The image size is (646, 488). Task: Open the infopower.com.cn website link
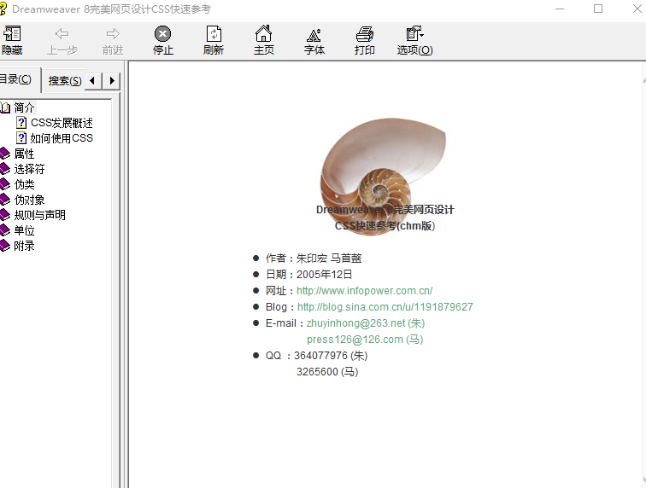click(x=364, y=291)
